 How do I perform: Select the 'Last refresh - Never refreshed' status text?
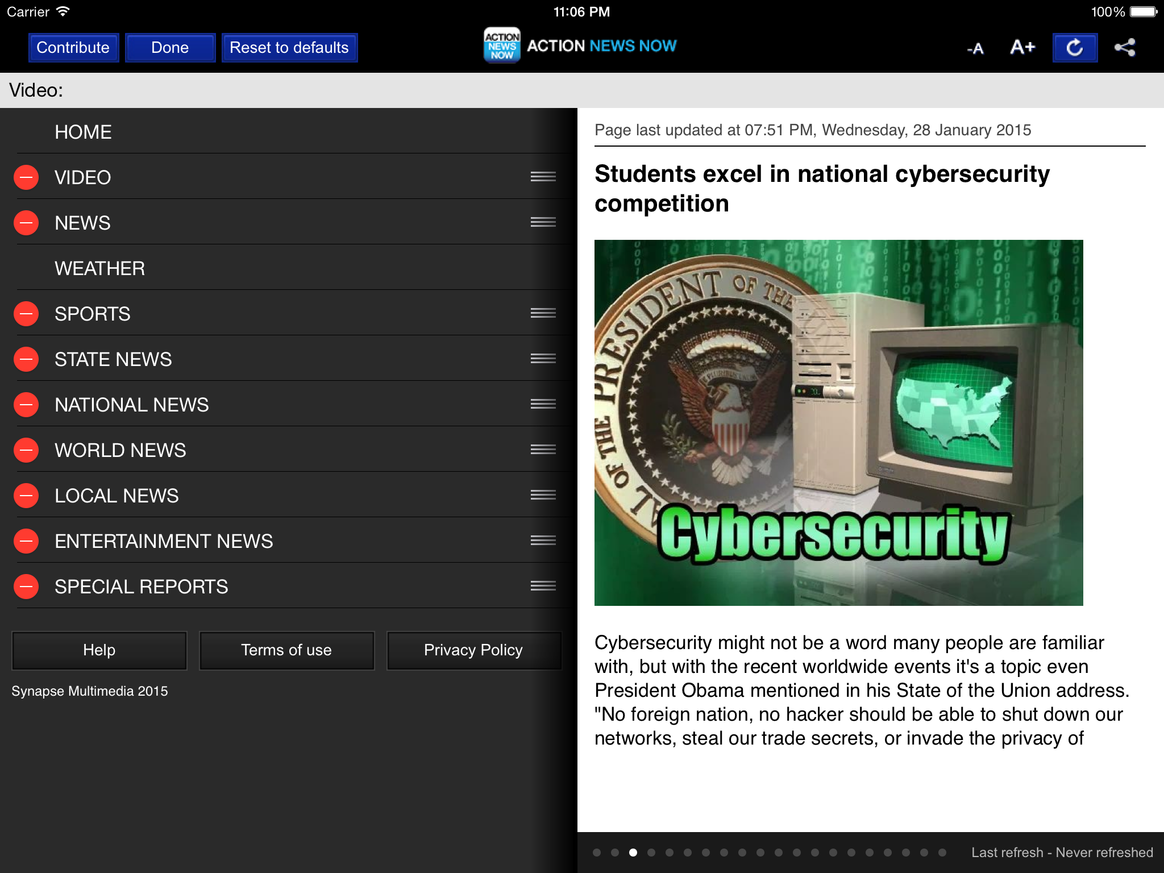[x=1062, y=853]
